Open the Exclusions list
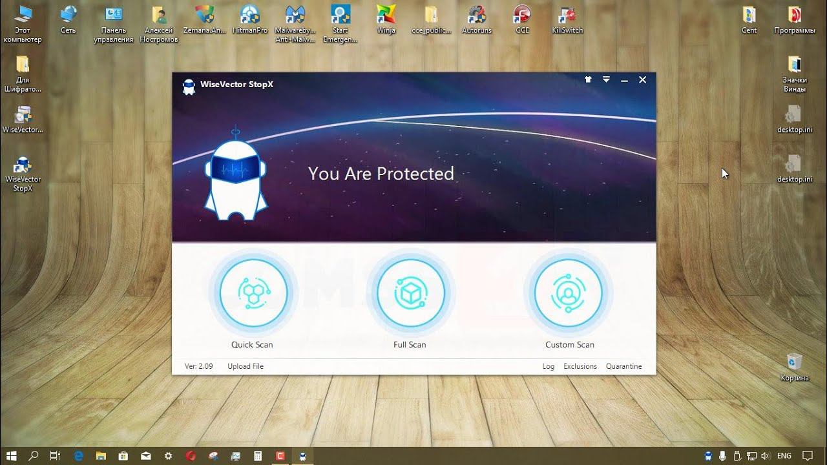 580,366
